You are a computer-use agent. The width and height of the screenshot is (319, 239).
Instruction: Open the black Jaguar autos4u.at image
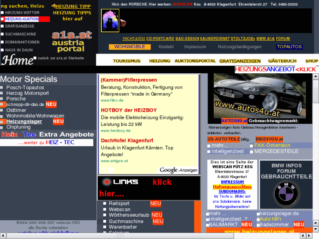click(260, 96)
